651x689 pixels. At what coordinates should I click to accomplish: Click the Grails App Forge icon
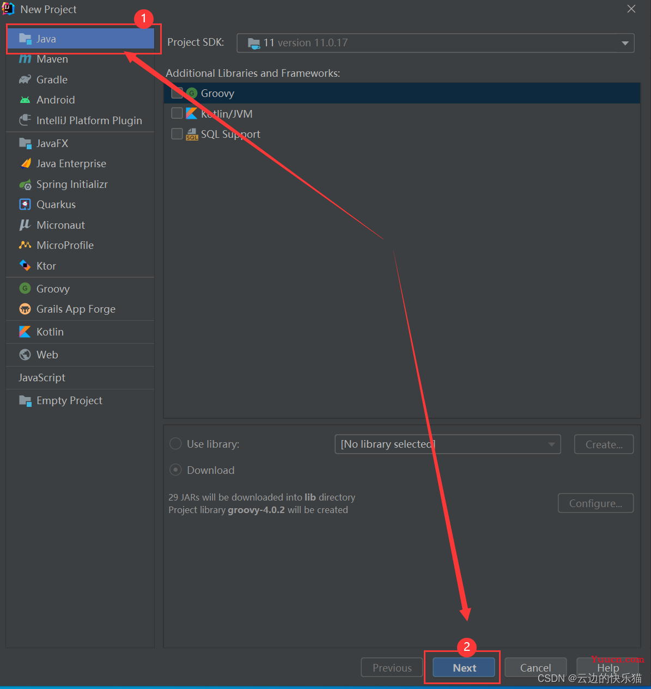[x=25, y=309]
